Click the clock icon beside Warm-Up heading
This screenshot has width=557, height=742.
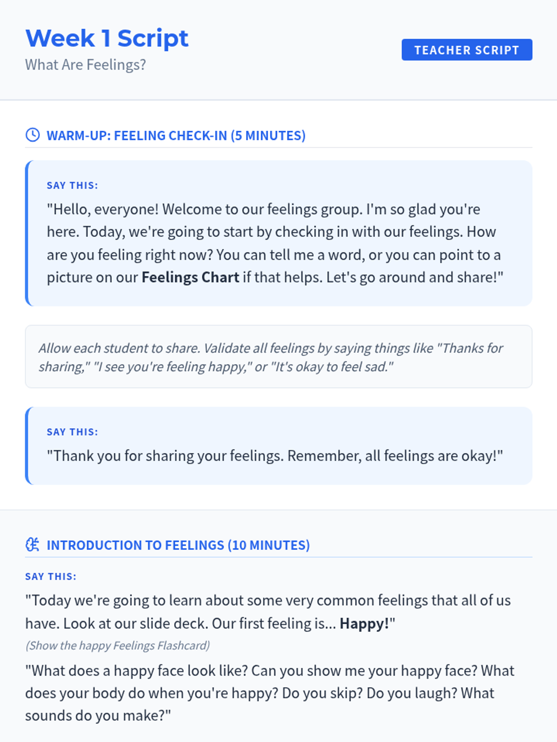32,135
